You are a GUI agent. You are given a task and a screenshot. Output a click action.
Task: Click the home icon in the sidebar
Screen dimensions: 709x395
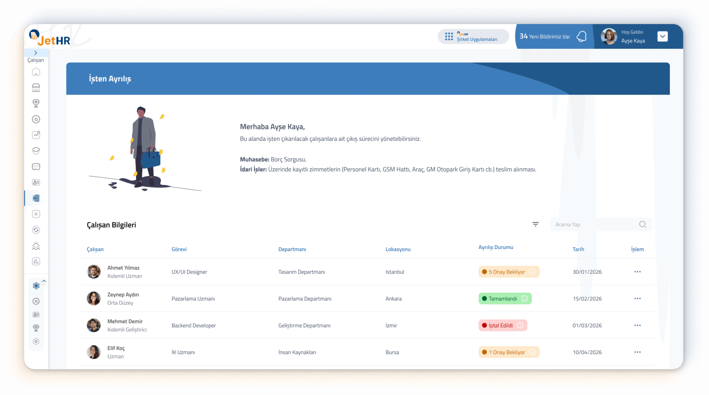(36, 72)
